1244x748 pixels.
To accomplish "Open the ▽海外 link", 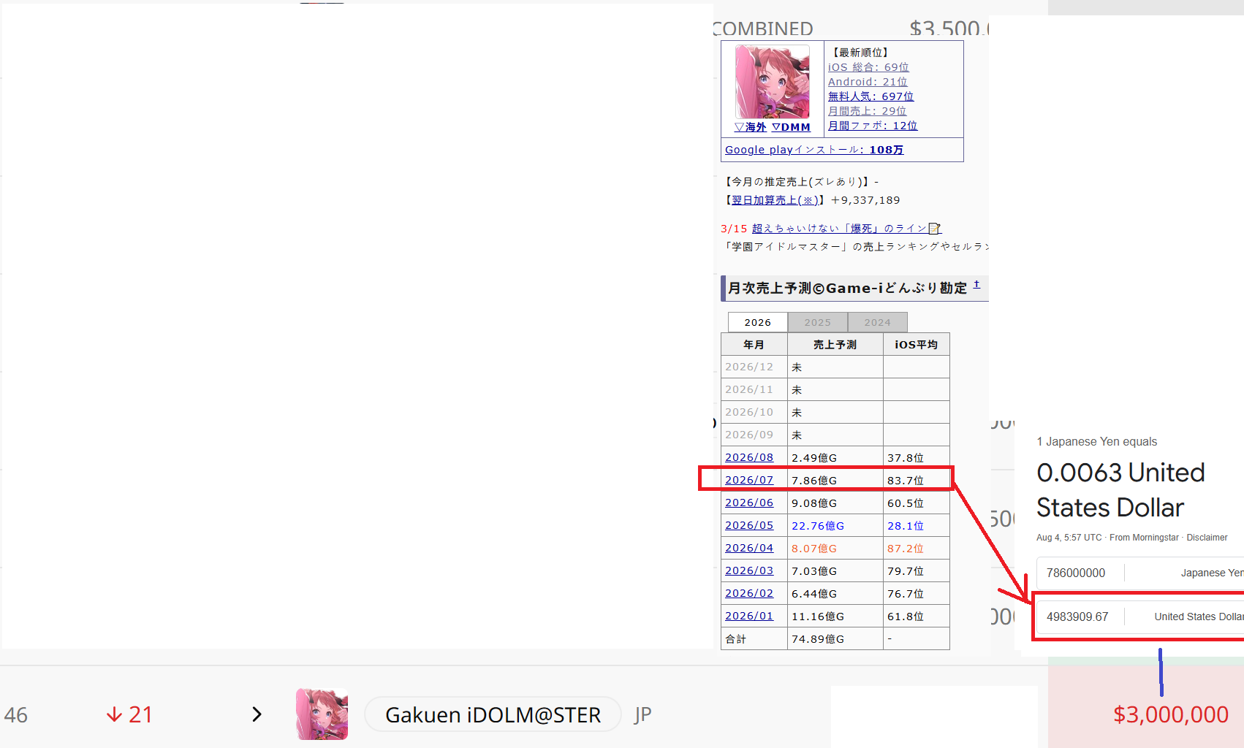I will tap(751, 127).
